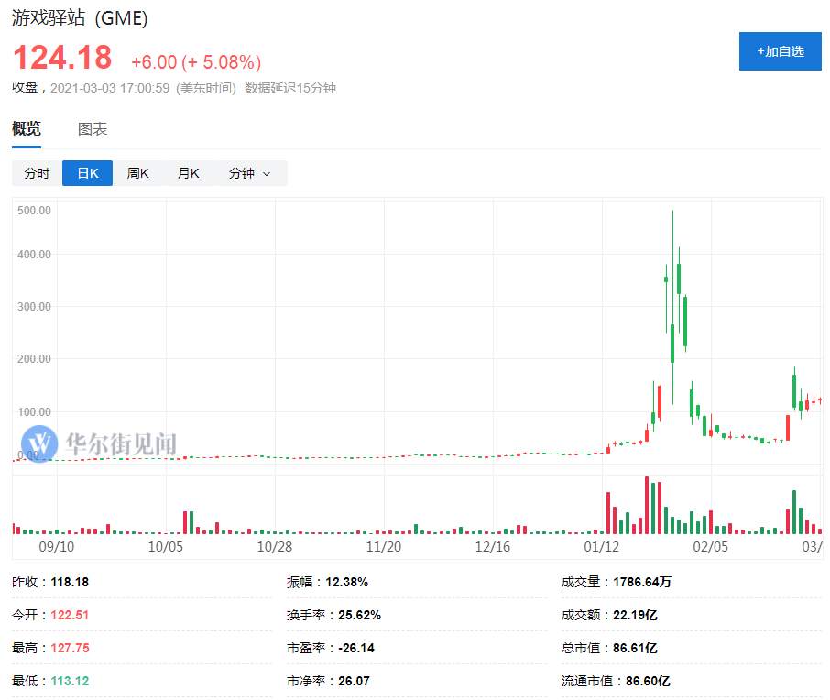
Task: Click the 振幅 value 12.38%
Action: coord(346,582)
